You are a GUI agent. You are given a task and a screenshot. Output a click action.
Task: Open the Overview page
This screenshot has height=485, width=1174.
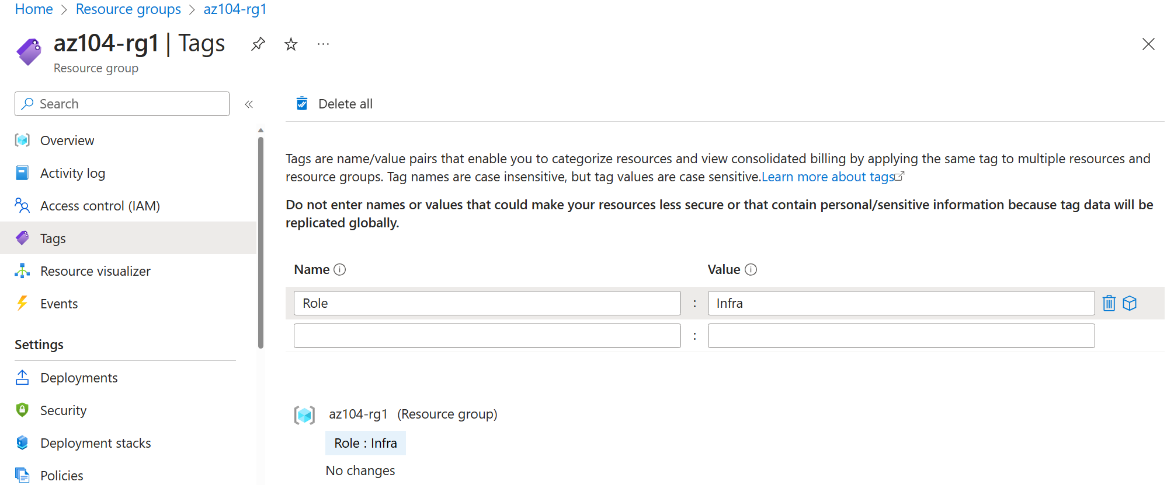(x=67, y=140)
